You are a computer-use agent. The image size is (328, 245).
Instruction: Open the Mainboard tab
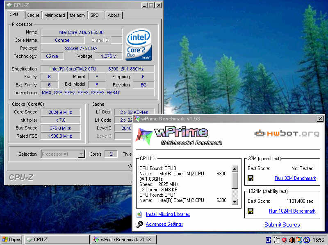click(55, 15)
